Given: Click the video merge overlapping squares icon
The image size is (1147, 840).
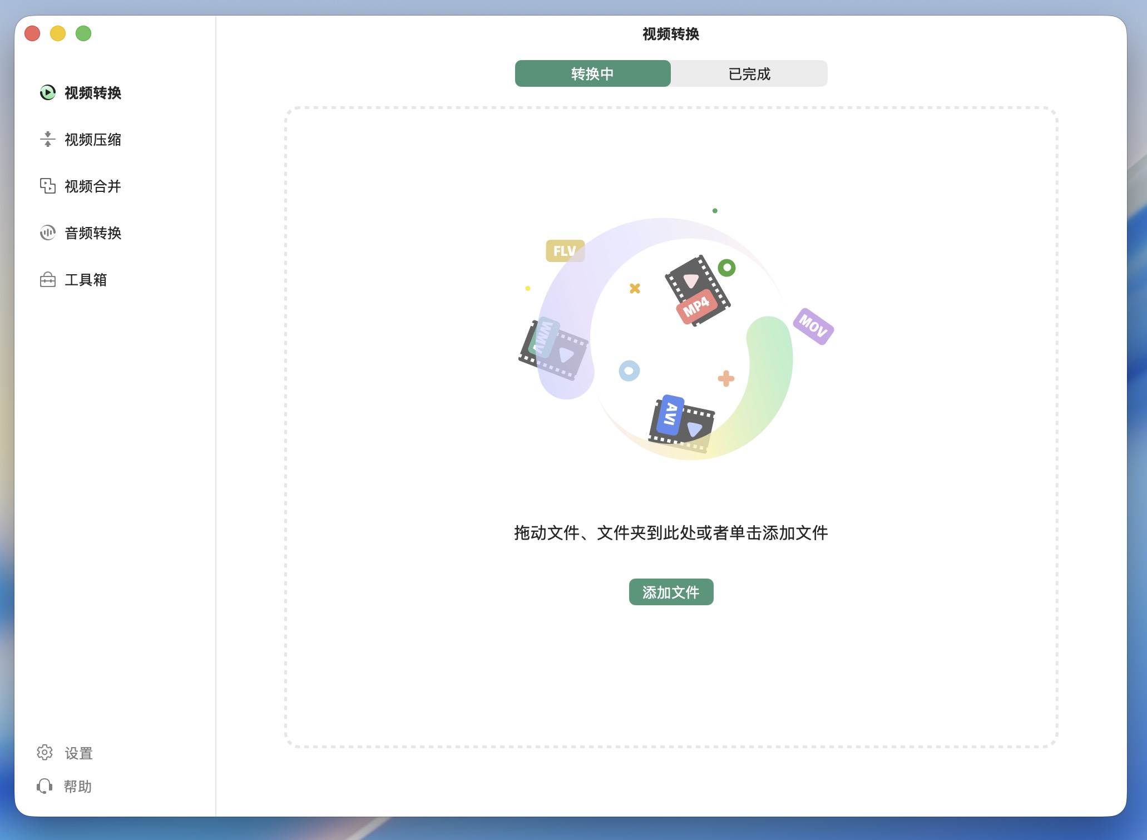Looking at the screenshot, I should point(48,186).
